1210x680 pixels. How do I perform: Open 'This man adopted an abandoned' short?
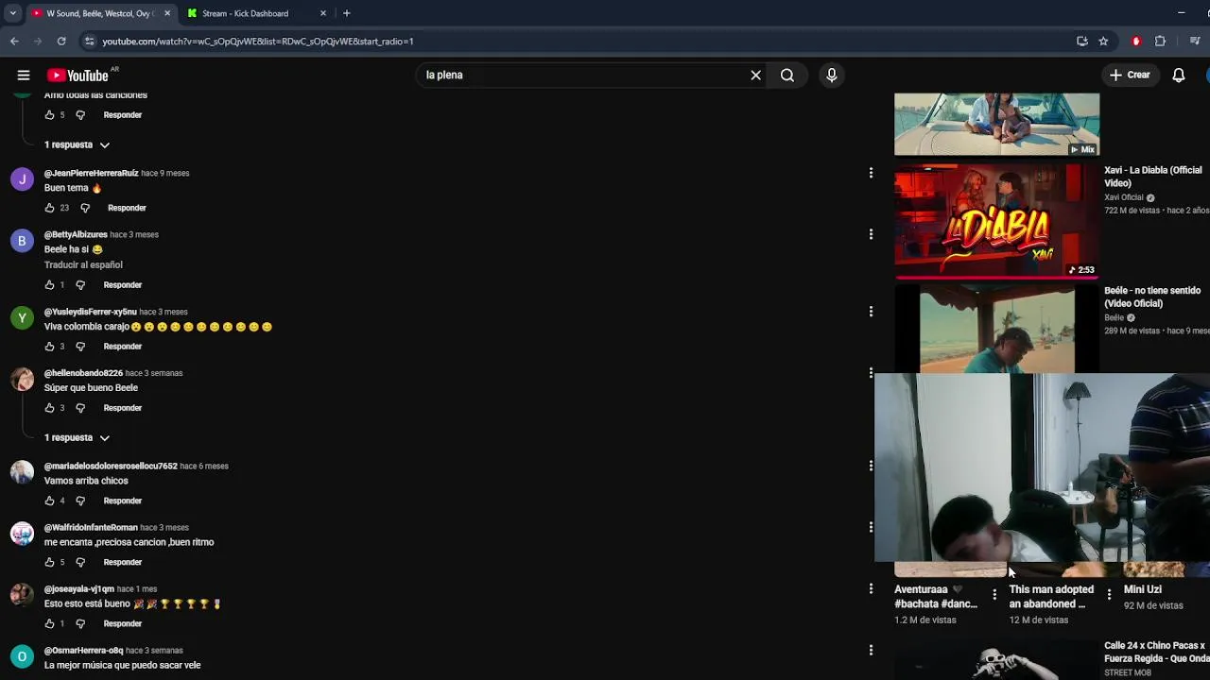pyautogui.click(x=1051, y=597)
